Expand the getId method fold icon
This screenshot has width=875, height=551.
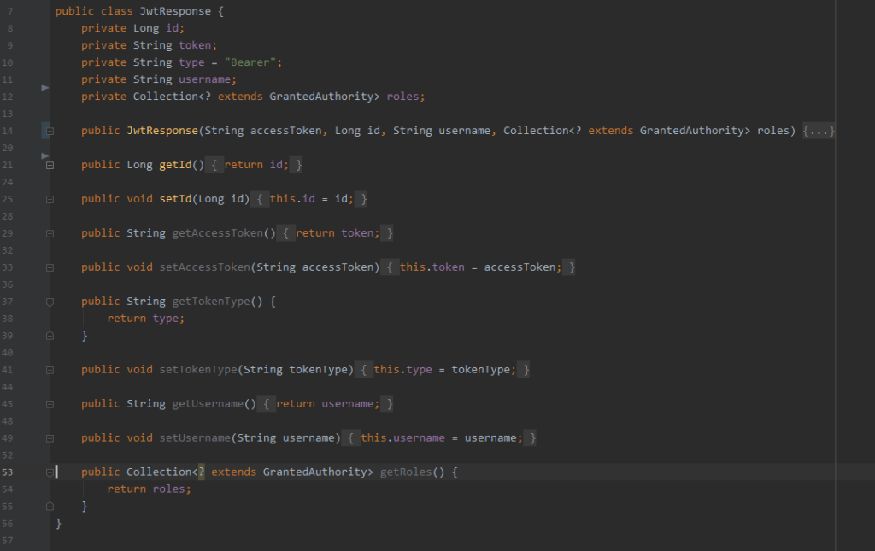coord(50,165)
